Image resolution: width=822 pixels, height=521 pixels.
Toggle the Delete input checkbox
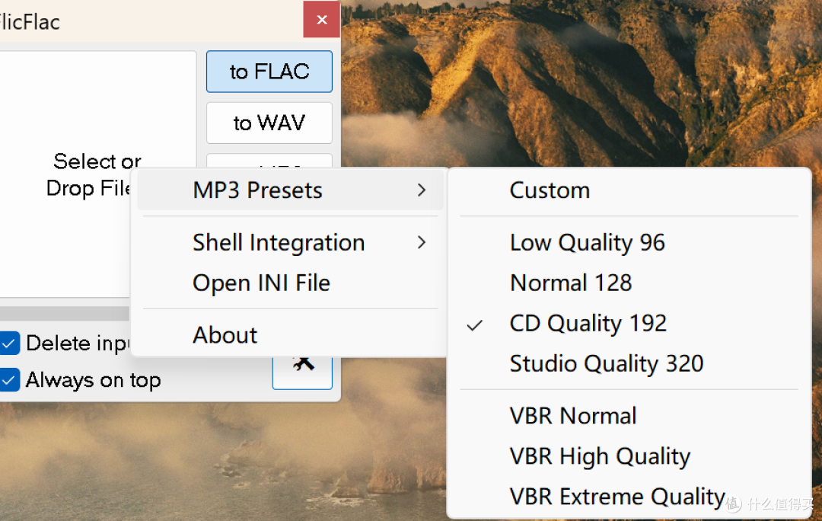(9, 344)
